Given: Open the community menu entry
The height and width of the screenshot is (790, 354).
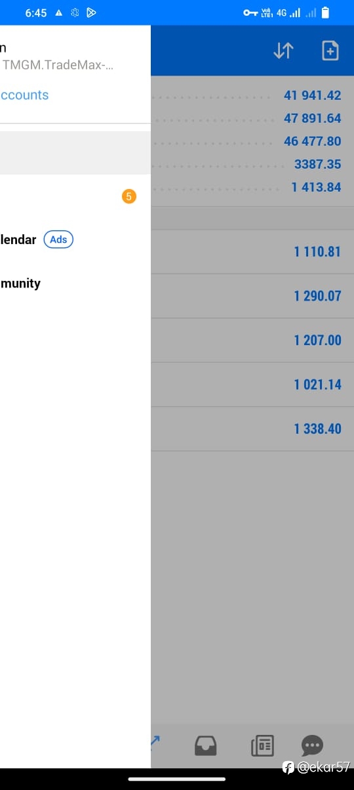Looking at the screenshot, I should [x=20, y=283].
